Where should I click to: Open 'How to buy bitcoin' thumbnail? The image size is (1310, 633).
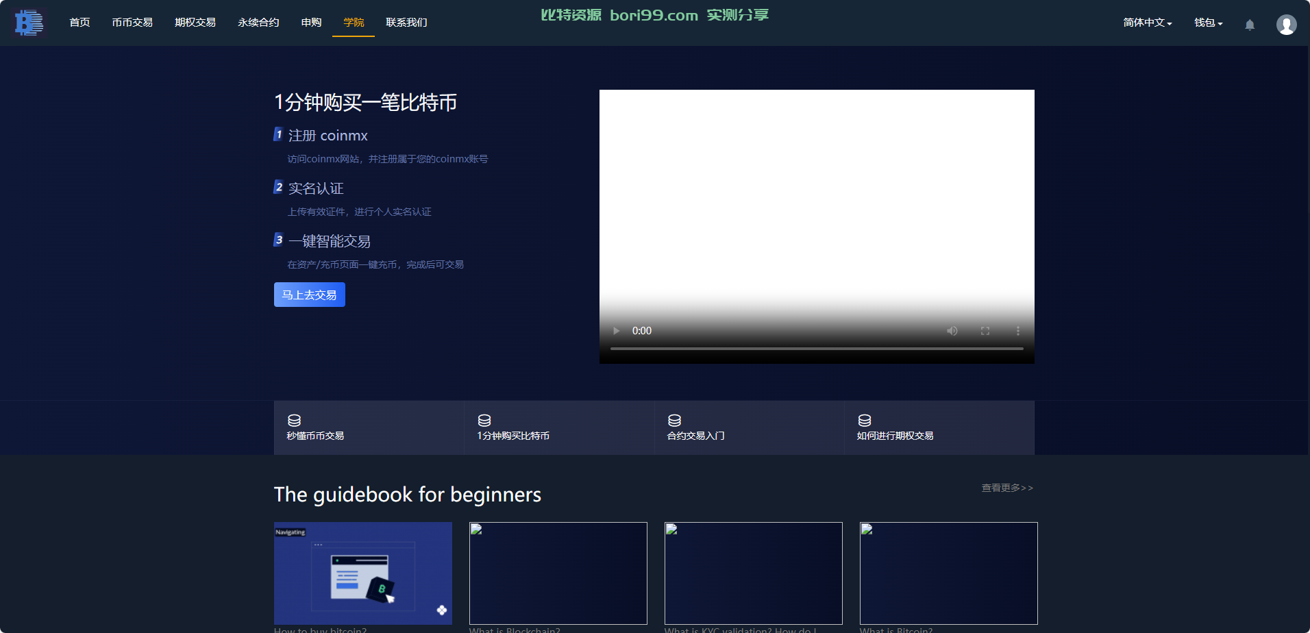tap(363, 573)
